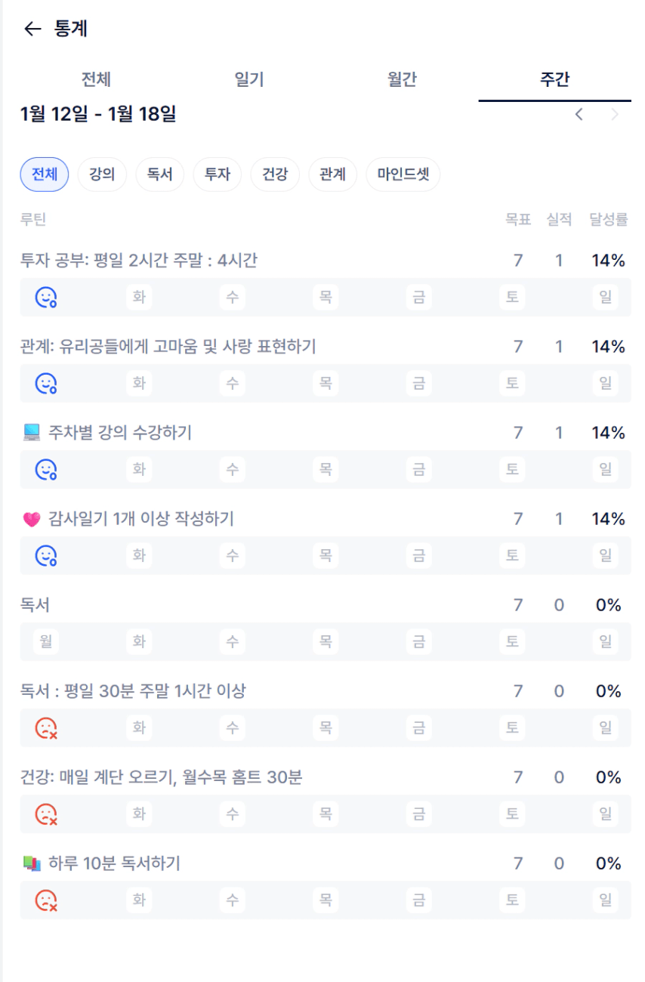The height and width of the screenshot is (982, 645).
Task: Filter routines by 건강 category
Action: 275,174
